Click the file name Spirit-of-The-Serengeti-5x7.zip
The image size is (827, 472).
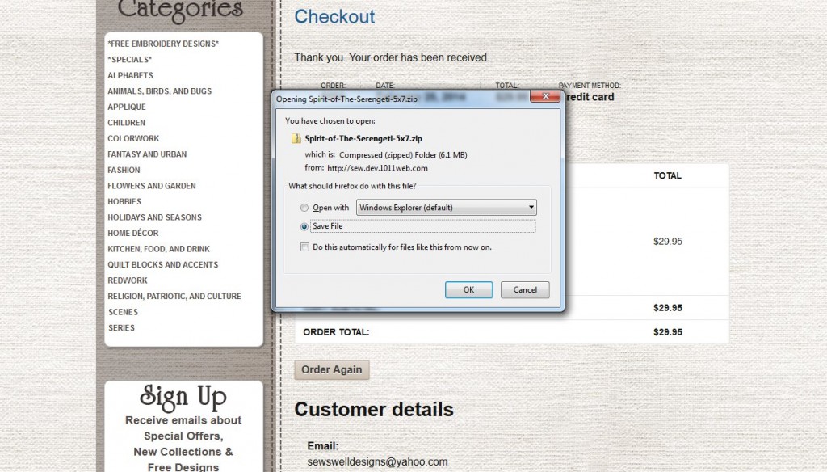(x=363, y=139)
